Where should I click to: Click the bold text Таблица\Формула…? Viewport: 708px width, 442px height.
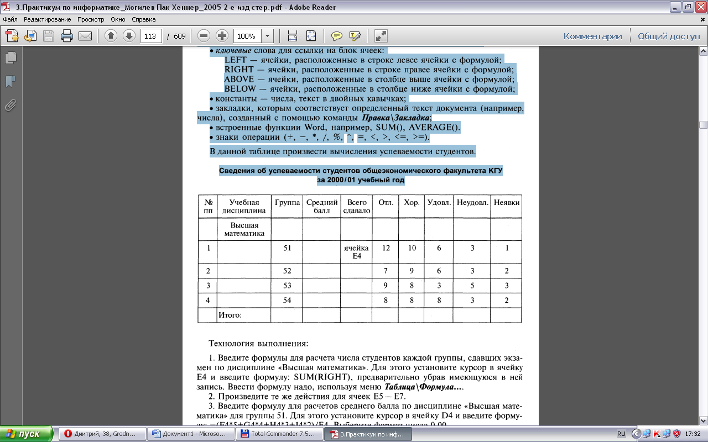pos(423,387)
